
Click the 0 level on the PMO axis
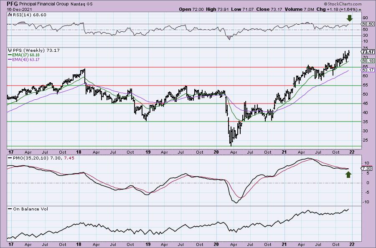(x=367, y=183)
